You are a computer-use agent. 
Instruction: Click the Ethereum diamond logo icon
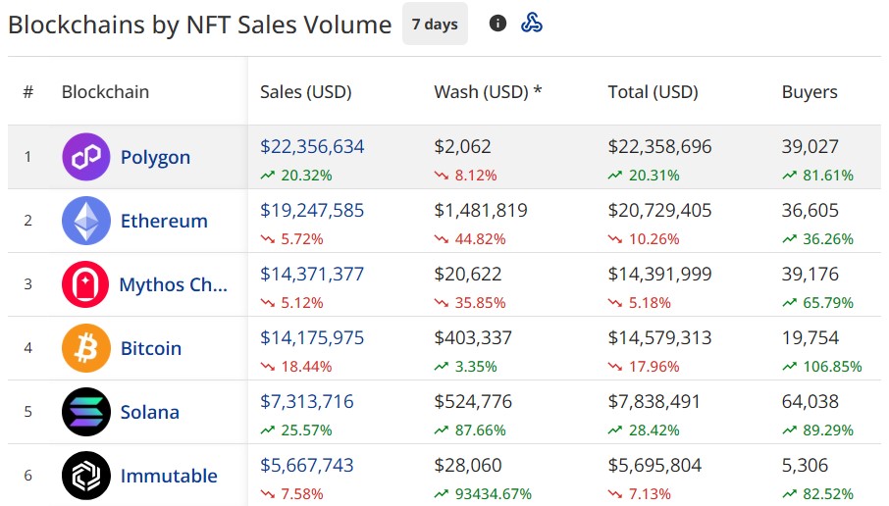pos(86,221)
